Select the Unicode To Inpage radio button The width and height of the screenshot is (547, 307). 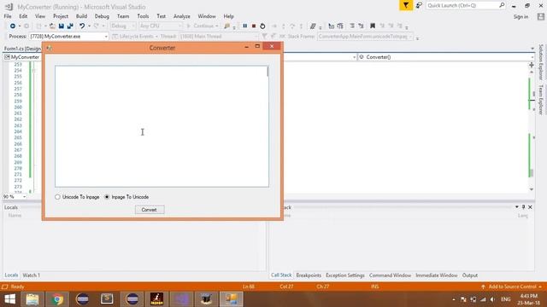pos(57,197)
